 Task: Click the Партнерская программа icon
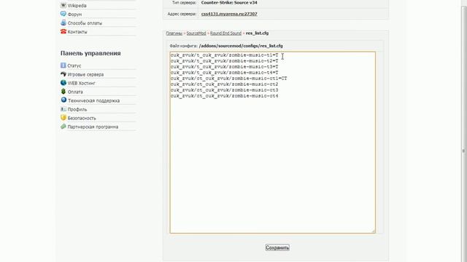click(63, 127)
